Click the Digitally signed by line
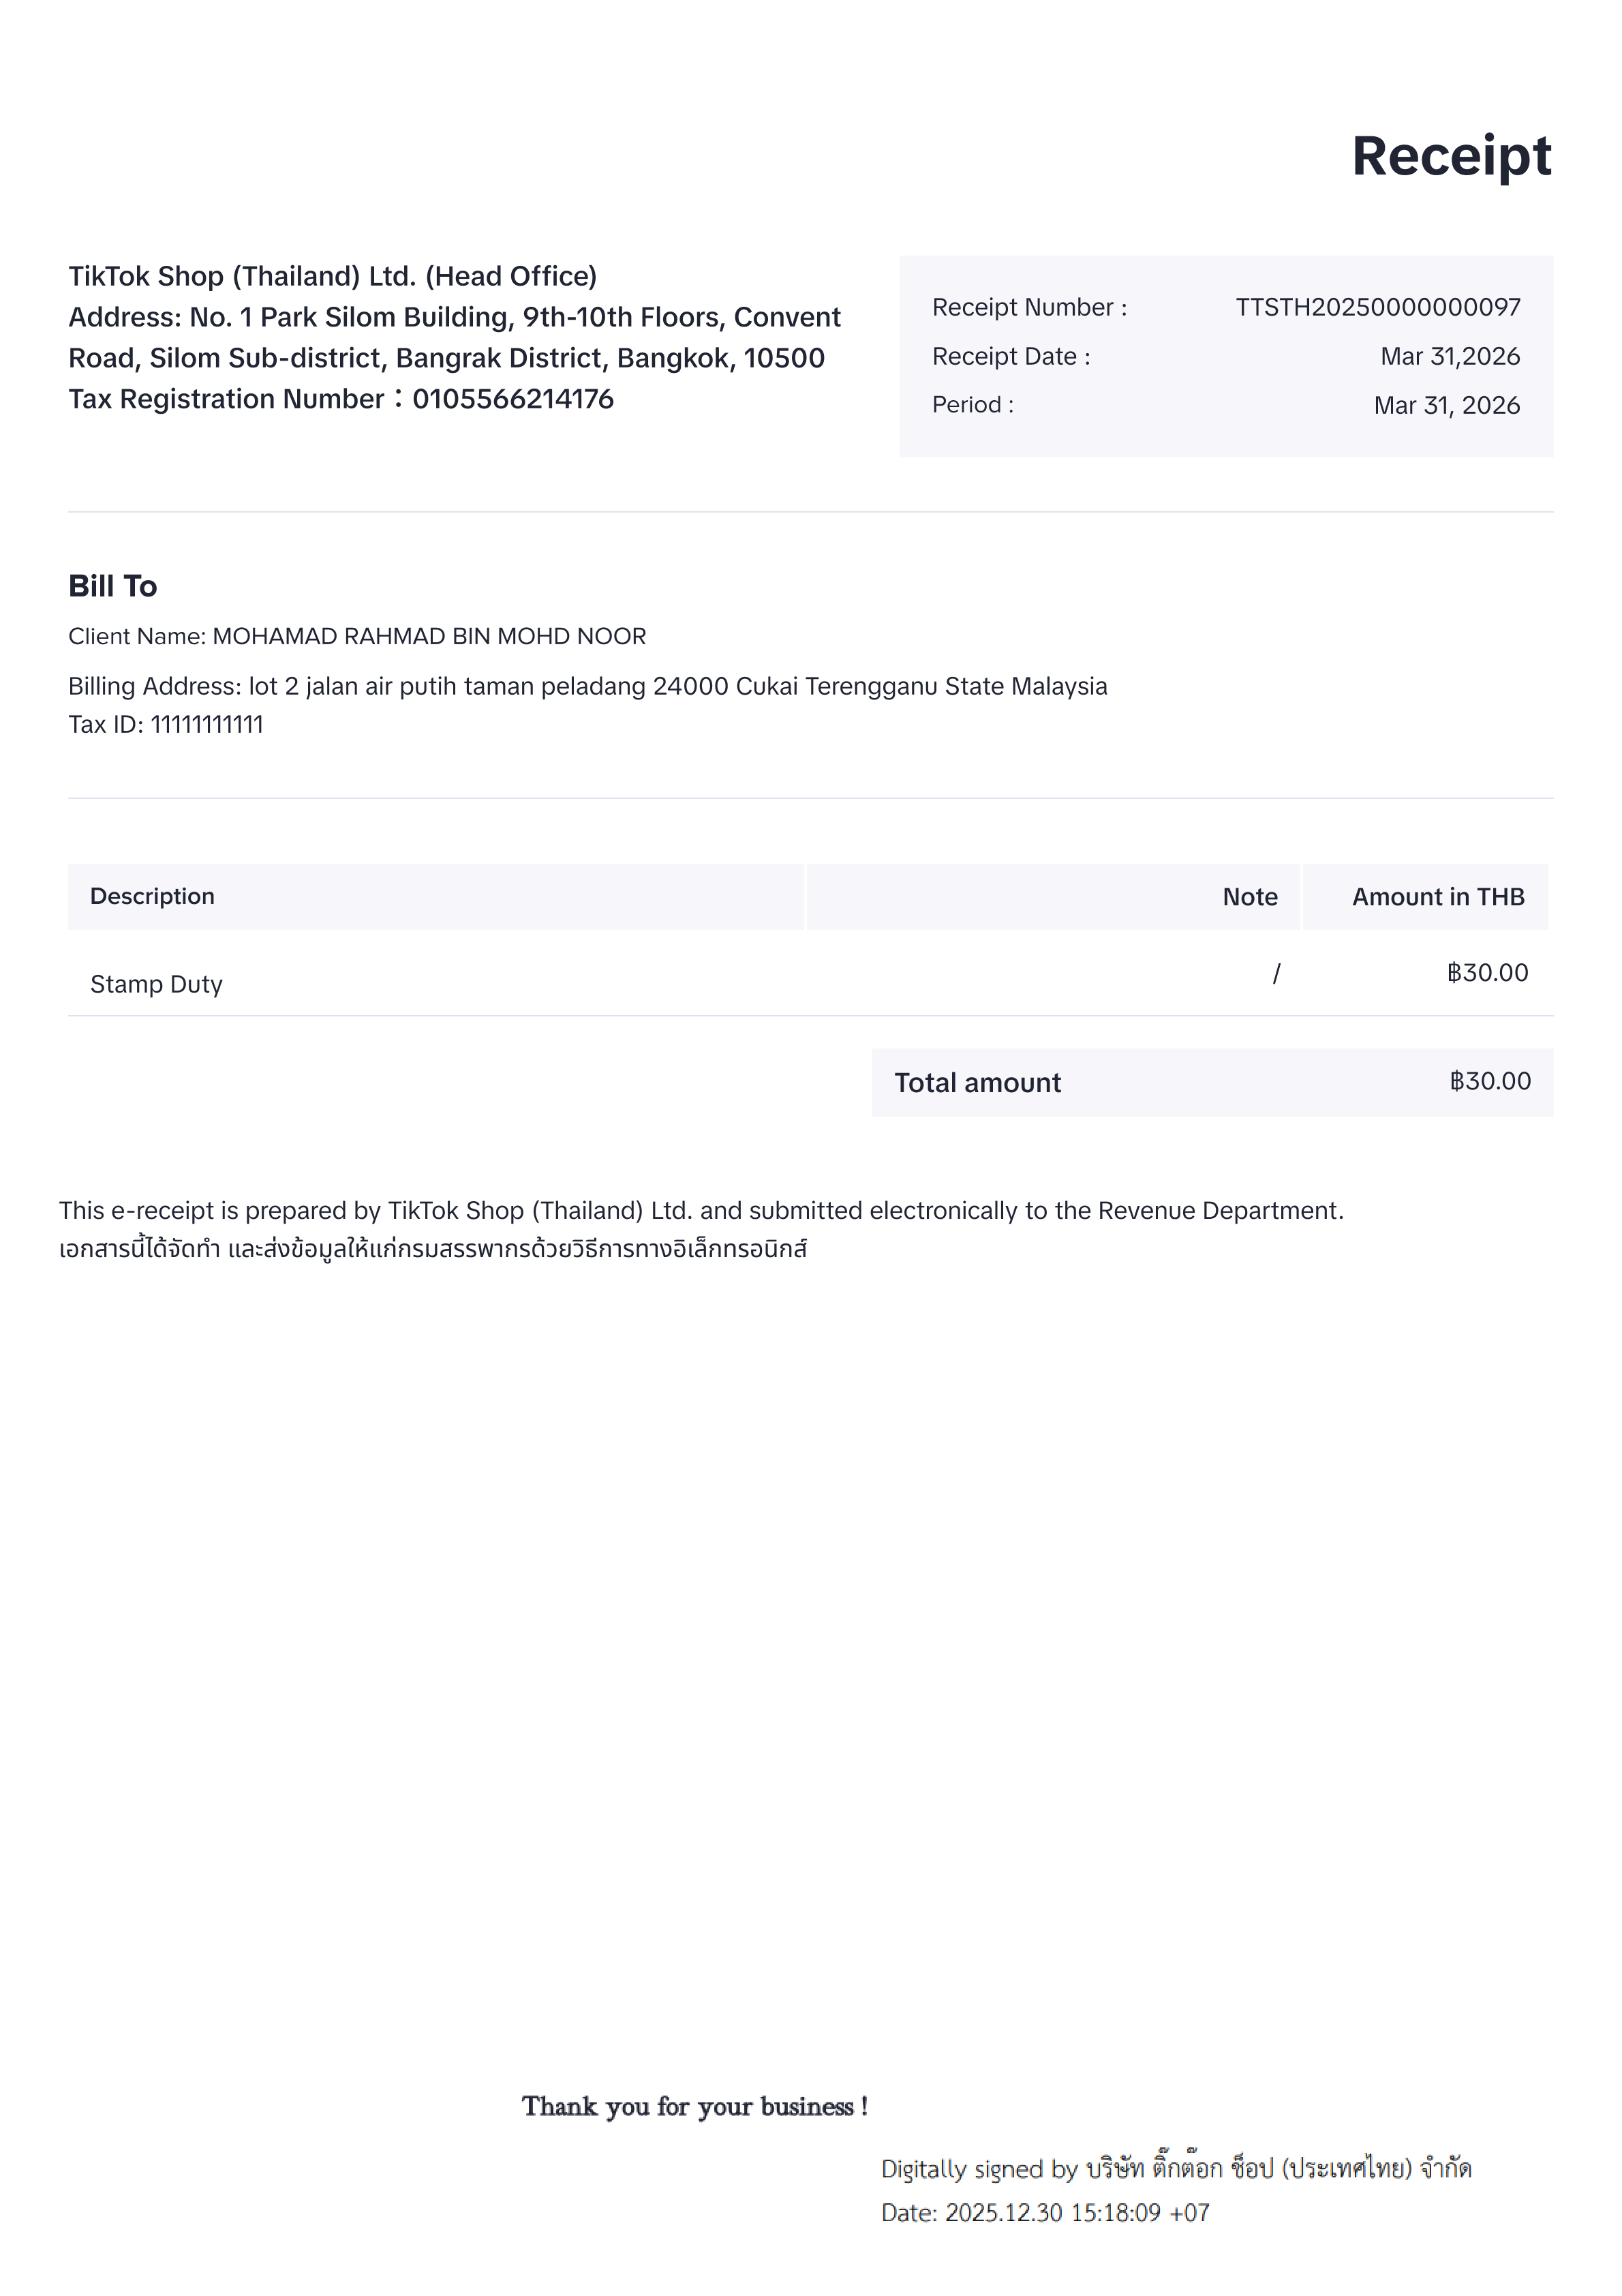Image resolution: width=1622 pixels, height=2296 pixels. 1175,2168
